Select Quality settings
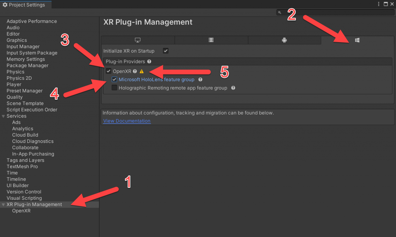 click(x=14, y=97)
